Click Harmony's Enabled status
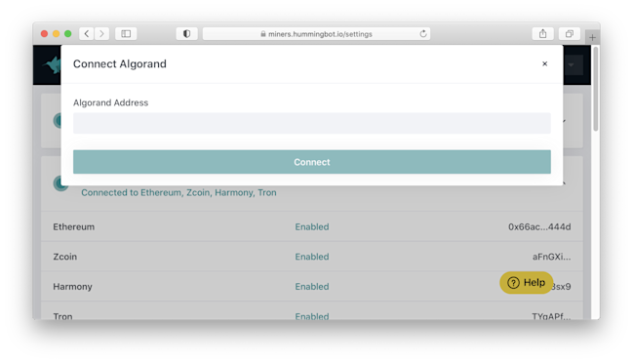Screen dimensions: 633x363 coord(312,287)
